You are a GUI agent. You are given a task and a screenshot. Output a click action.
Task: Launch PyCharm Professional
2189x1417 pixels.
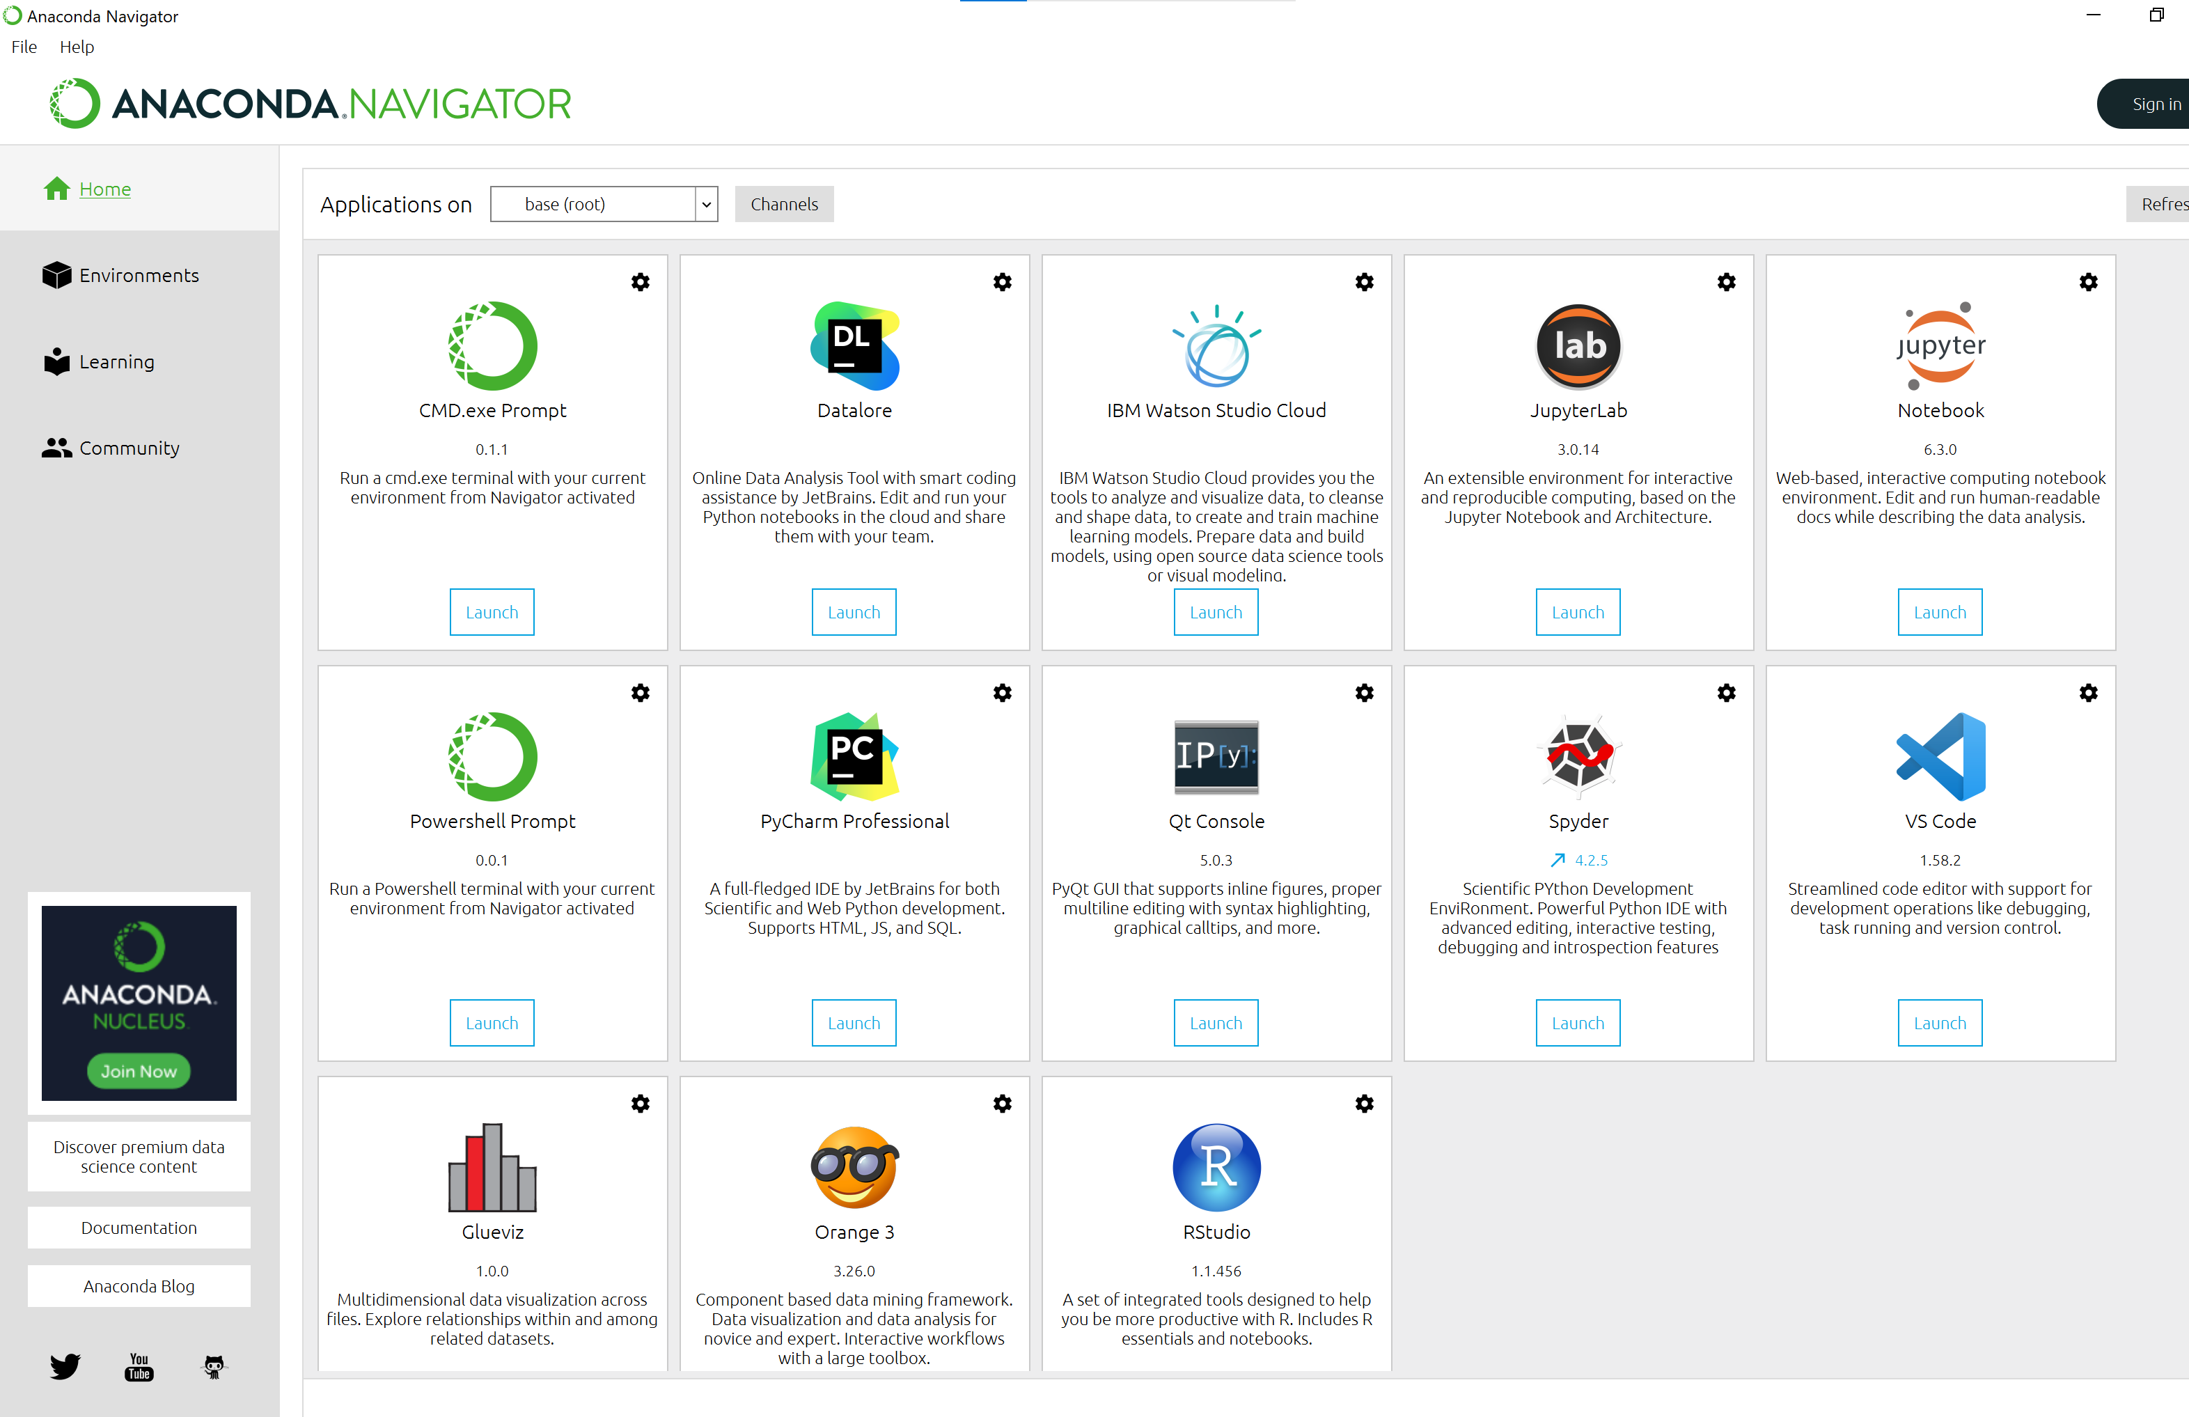(854, 1023)
